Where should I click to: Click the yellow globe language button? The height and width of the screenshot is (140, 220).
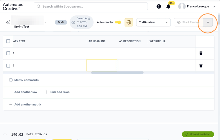tap(129, 22)
